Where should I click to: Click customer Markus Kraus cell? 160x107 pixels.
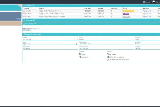27,17
